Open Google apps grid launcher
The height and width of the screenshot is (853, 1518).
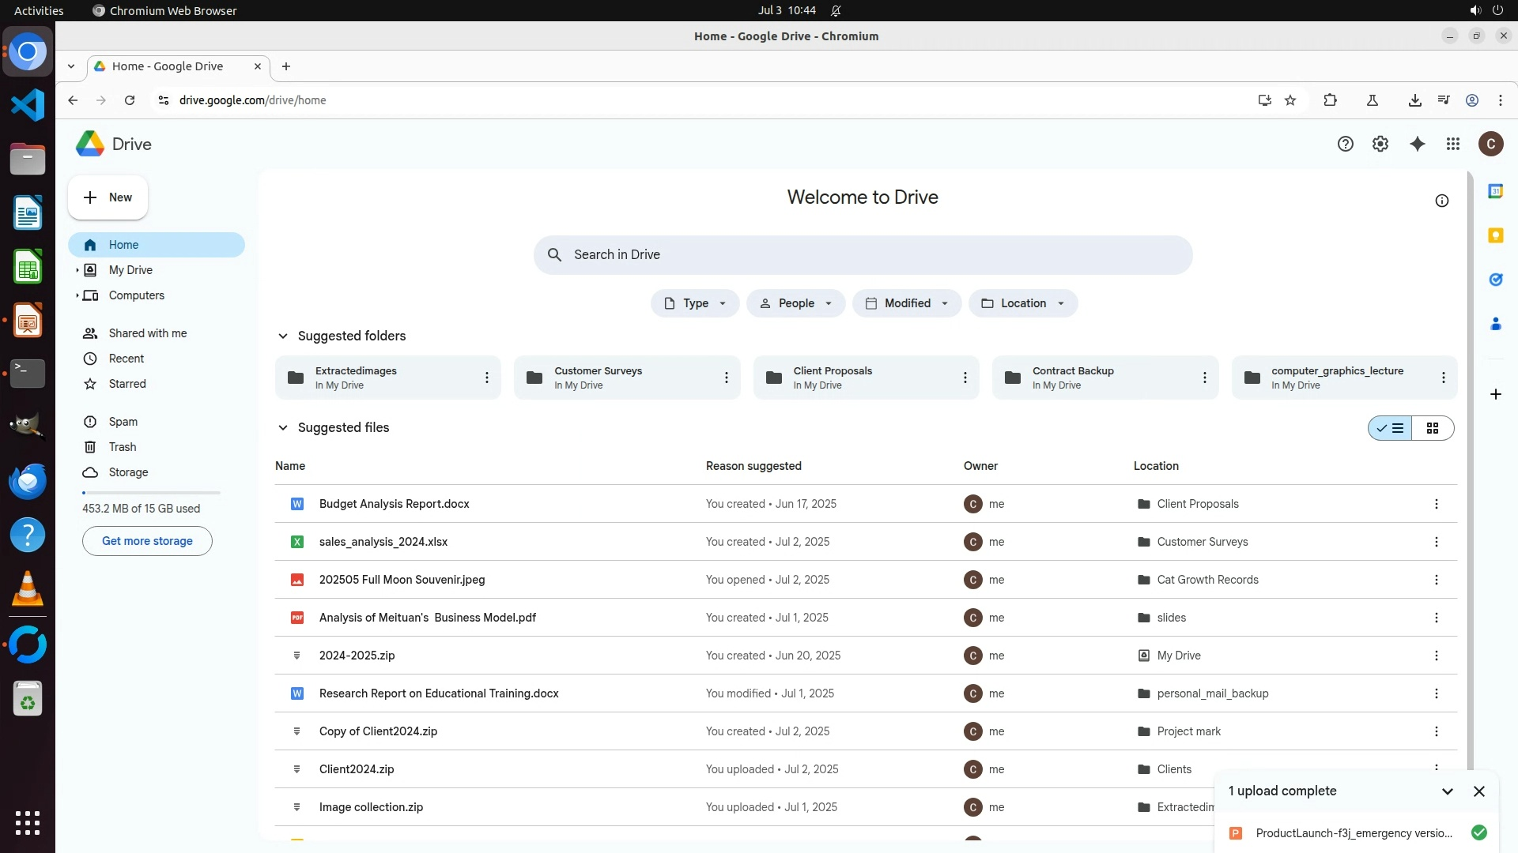tap(1452, 144)
